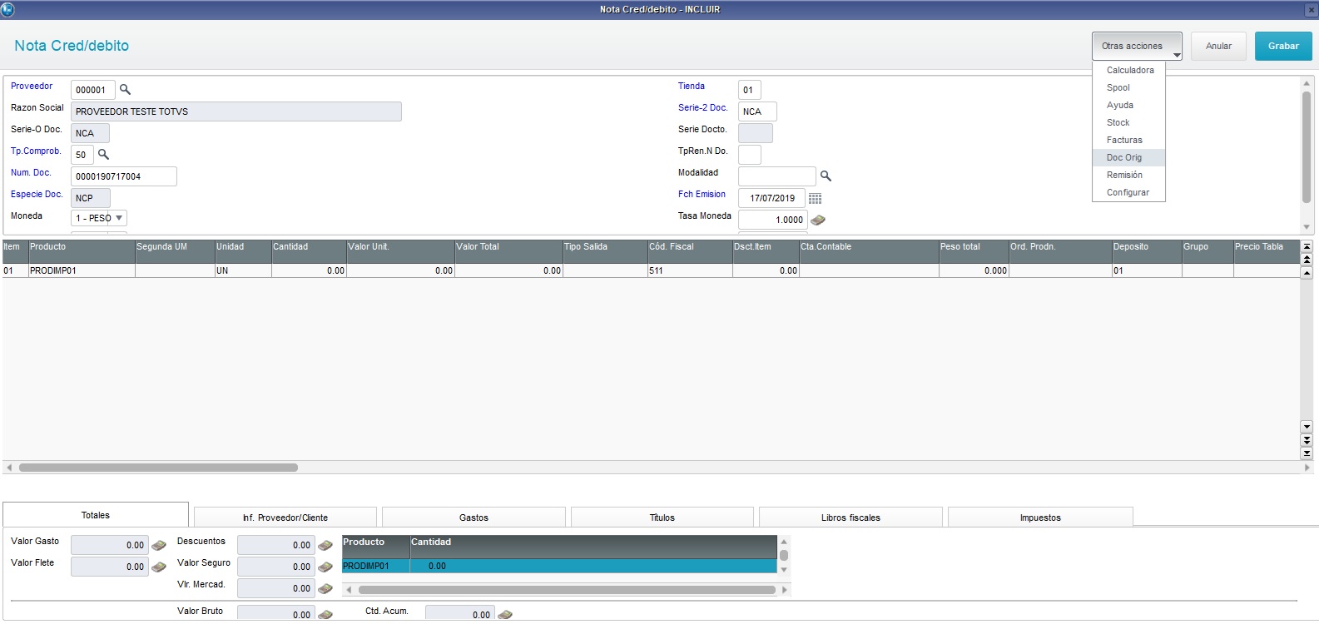The width and height of the screenshot is (1319, 624).
Task: Click the UN Unidad cell
Action: click(243, 270)
